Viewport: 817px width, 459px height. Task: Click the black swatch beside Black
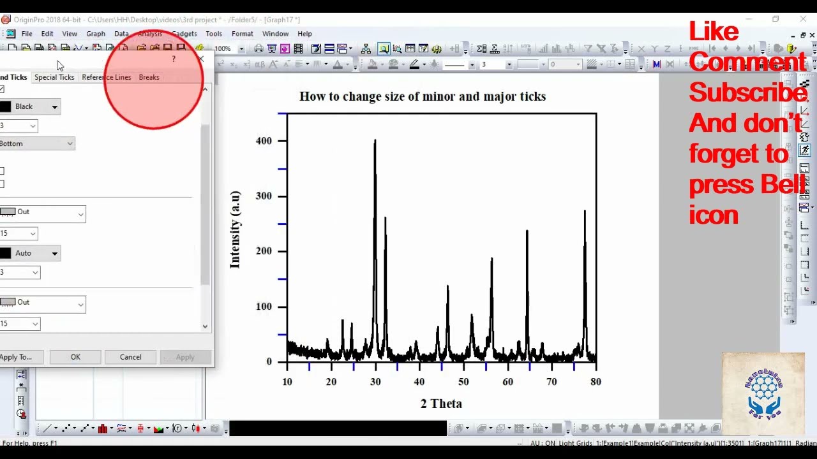tap(5, 107)
